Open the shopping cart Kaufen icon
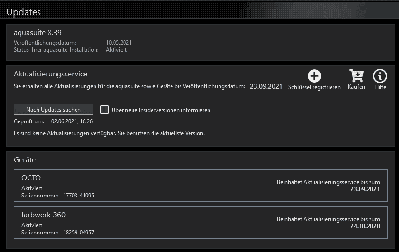The width and height of the screenshot is (399, 252). pyautogui.click(x=357, y=76)
